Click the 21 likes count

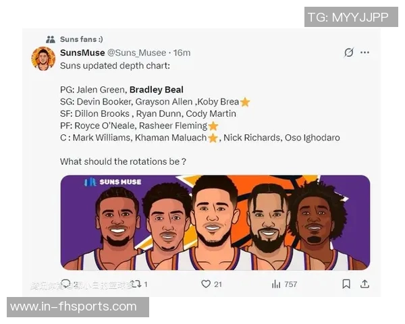(218, 284)
